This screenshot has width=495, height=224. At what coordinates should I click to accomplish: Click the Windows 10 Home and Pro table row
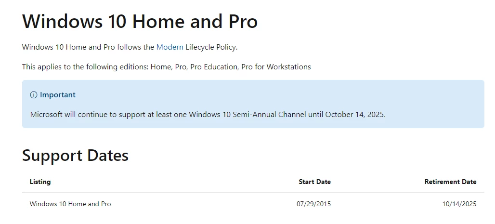pos(70,204)
